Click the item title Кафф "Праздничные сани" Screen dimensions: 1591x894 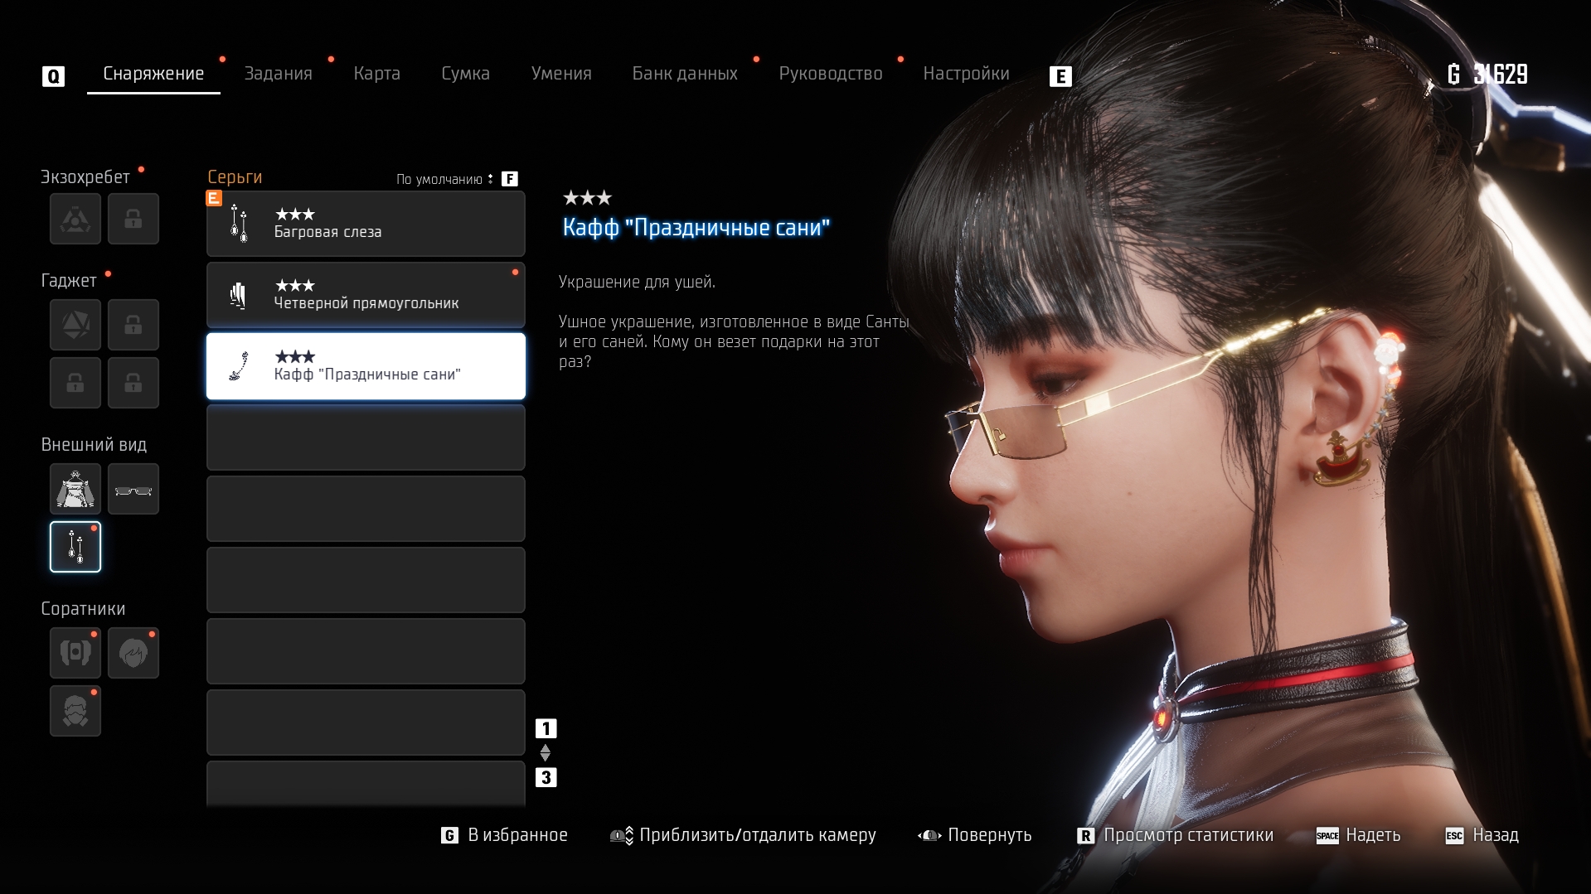pos(696,228)
